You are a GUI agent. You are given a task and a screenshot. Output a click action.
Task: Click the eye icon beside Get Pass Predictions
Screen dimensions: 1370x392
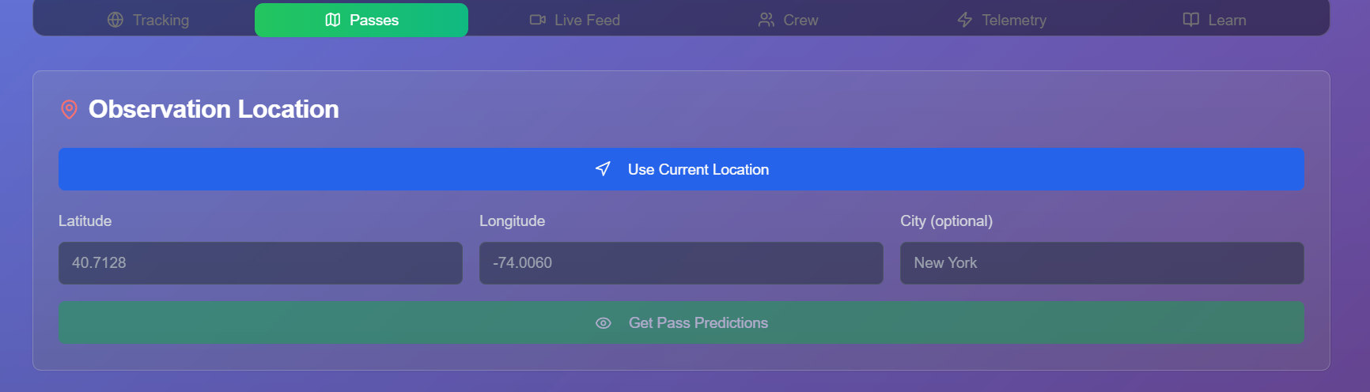[x=604, y=323]
